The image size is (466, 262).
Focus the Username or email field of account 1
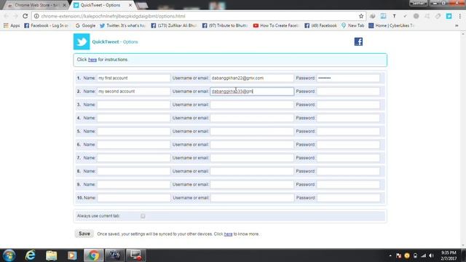252,78
